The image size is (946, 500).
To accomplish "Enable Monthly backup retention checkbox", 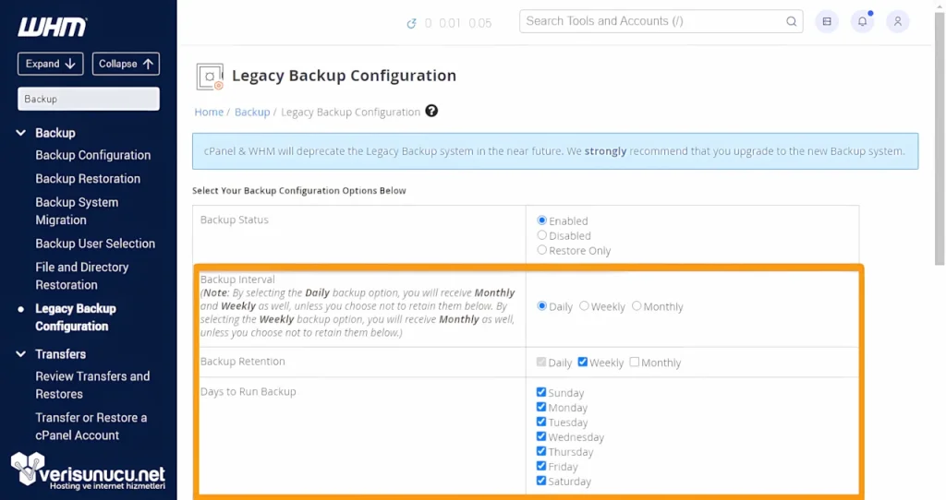I will coord(635,363).
